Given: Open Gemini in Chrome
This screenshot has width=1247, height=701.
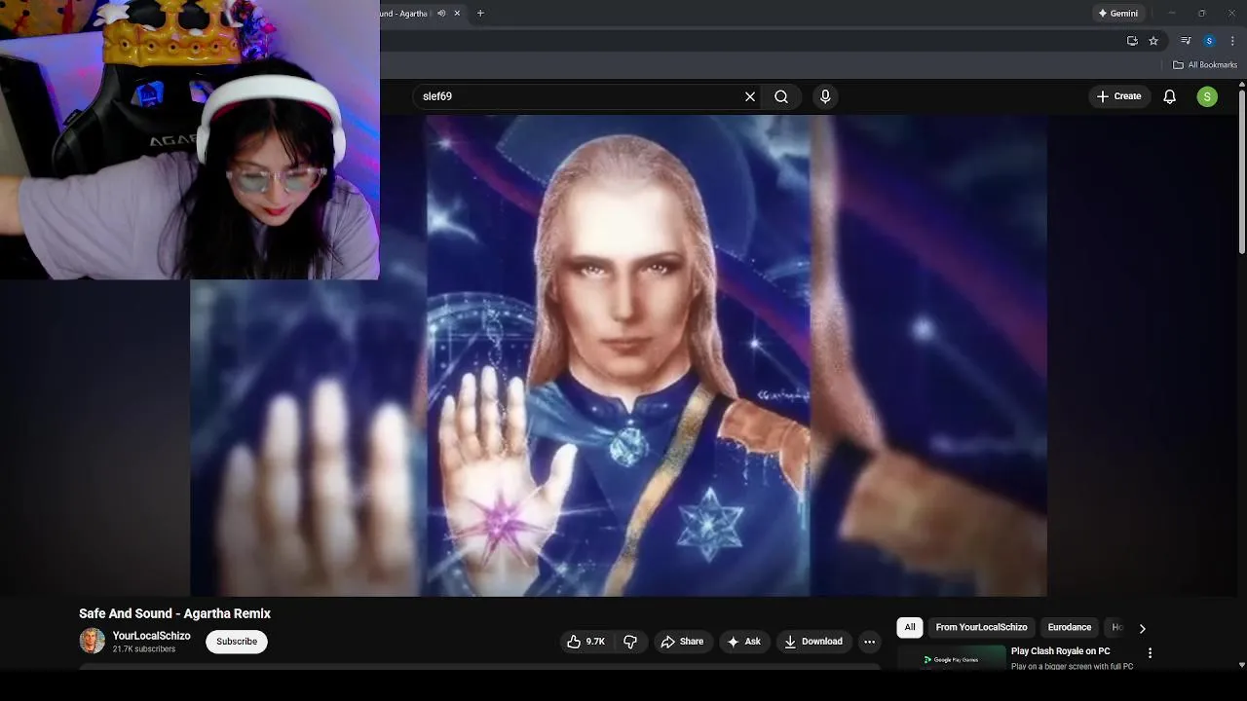Looking at the screenshot, I should click(x=1117, y=14).
